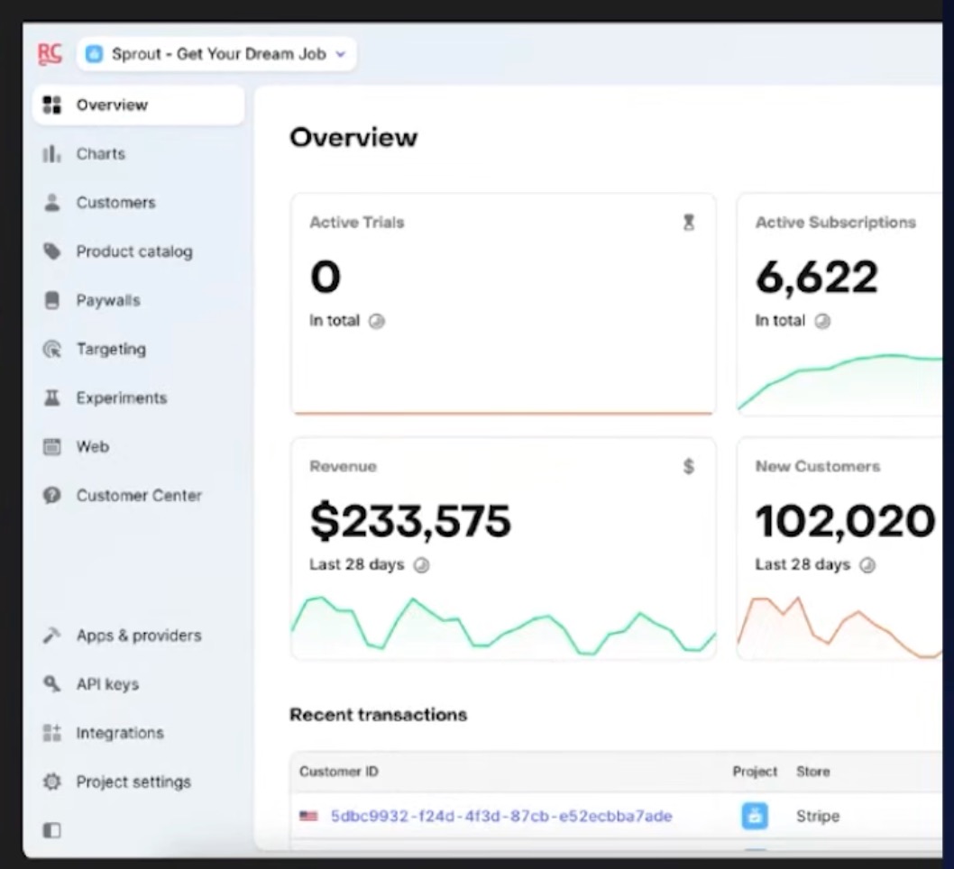
Task: Click info icon next to Active Trials In total
Action: (x=377, y=321)
